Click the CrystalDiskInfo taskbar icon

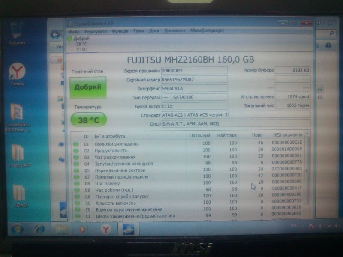pos(128,230)
